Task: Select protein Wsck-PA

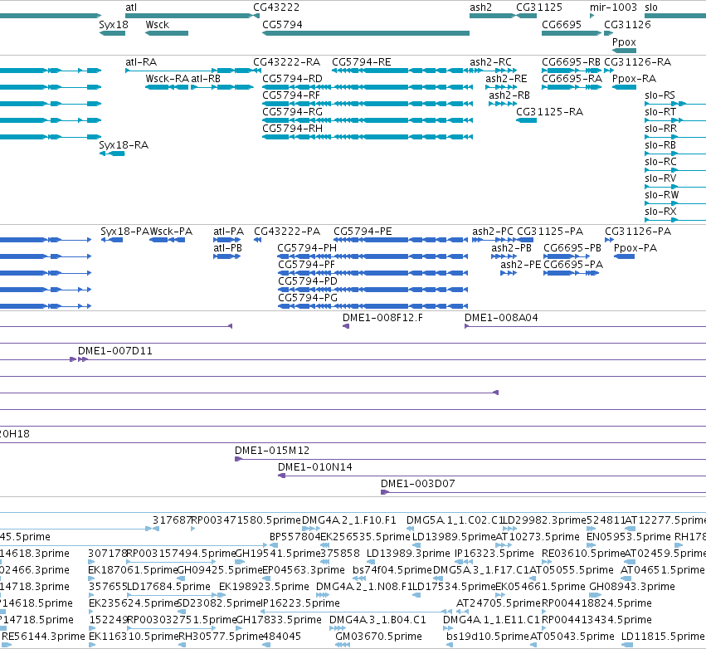Action: coord(171,231)
